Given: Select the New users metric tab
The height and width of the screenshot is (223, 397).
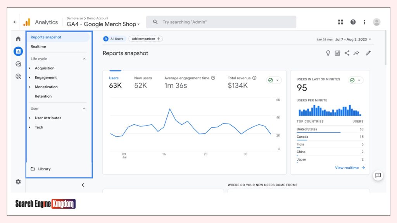Looking at the screenshot, I should (143, 83).
